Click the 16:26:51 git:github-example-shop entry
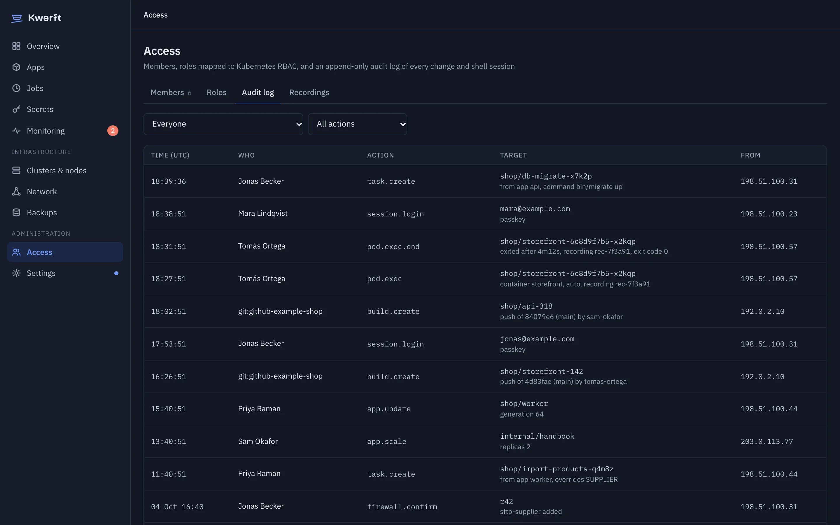 pyautogui.click(x=280, y=376)
